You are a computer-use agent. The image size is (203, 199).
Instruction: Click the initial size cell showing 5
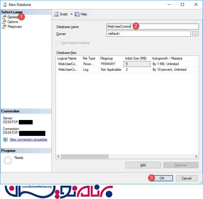[x=137, y=64]
